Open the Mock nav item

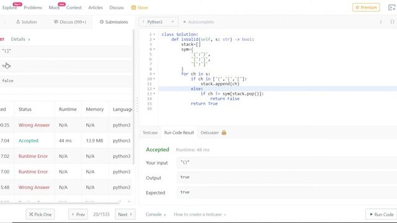click(x=54, y=7)
